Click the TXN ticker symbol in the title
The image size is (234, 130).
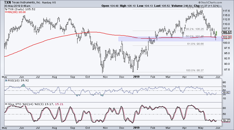click(7, 2)
